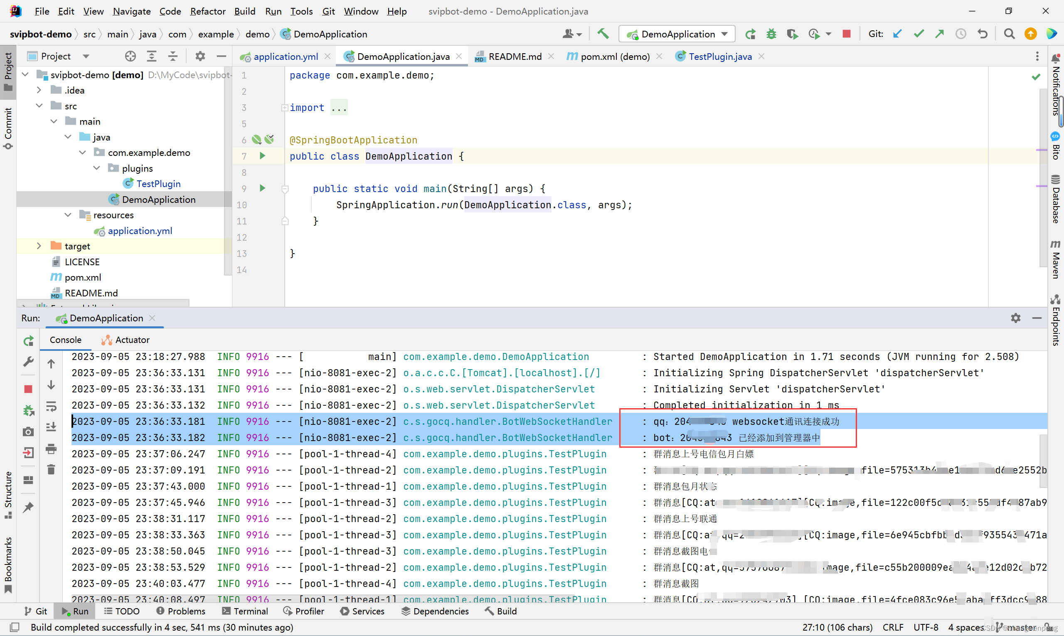1064x636 pixels.
Task: Open the Terminal tool window button
Action: [245, 611]
